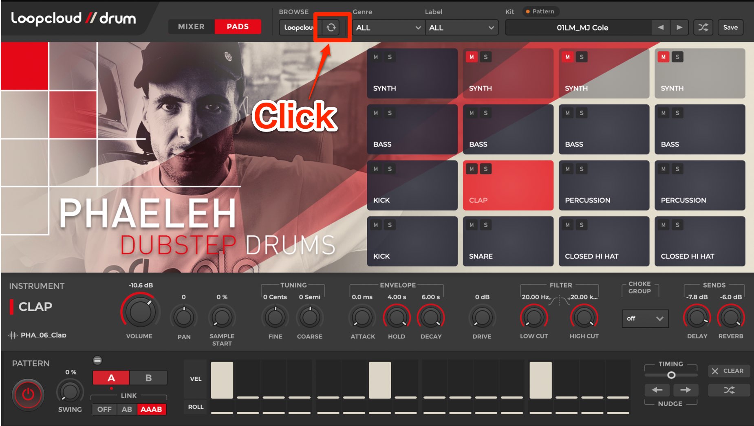754x426 pixels.
Task: Unmute the second SYNTH pad
Action: 472,57
